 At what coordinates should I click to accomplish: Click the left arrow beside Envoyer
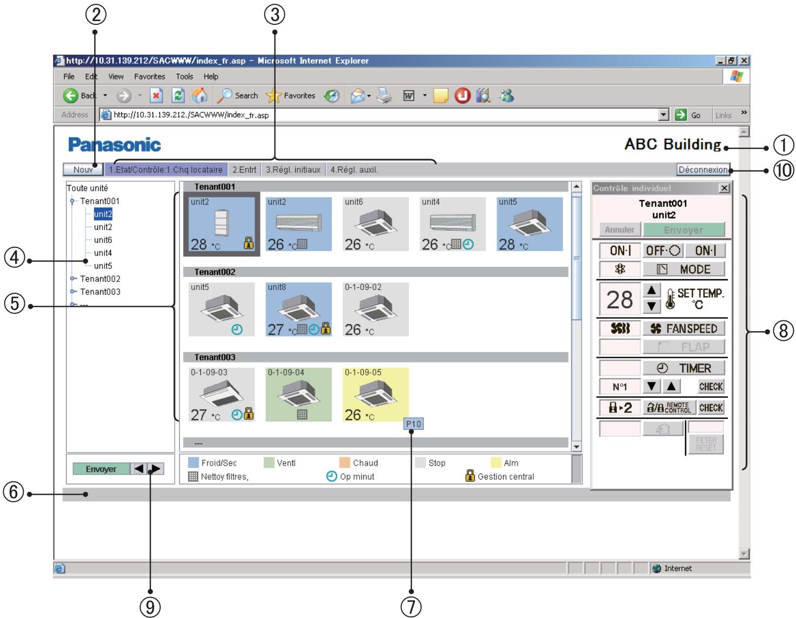tap(139, 469)
